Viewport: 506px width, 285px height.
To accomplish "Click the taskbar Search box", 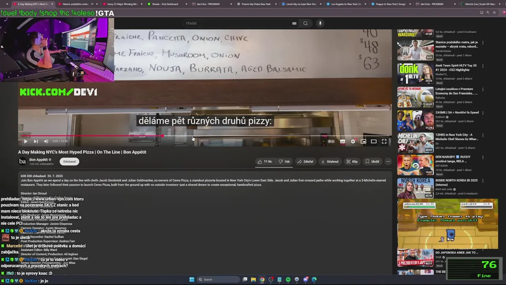I will [x=217, y=279].
